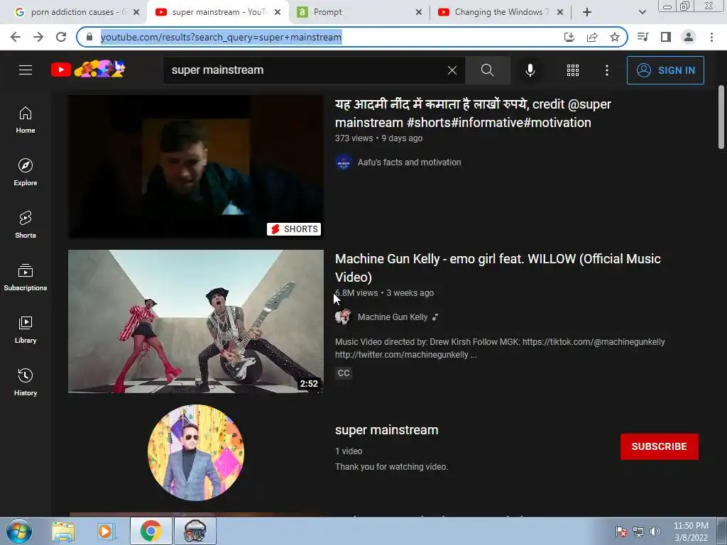
Task: Open Windows Explorer from taskbar
Action: pyautogui.click(x=63, y=531)
